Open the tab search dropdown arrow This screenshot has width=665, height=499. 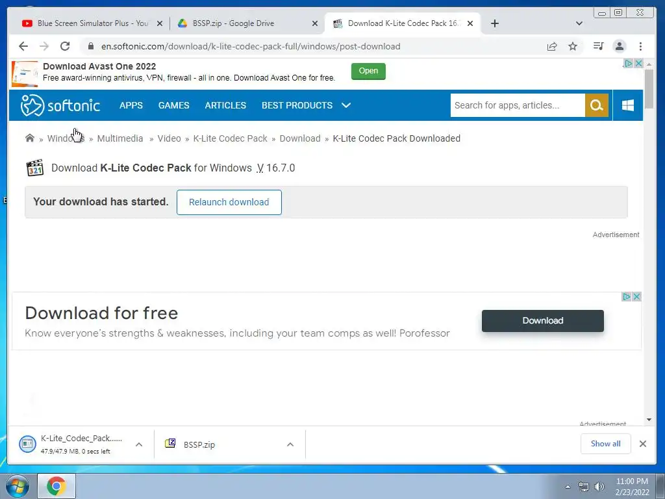pyautogui.click(x=579, y=23)
